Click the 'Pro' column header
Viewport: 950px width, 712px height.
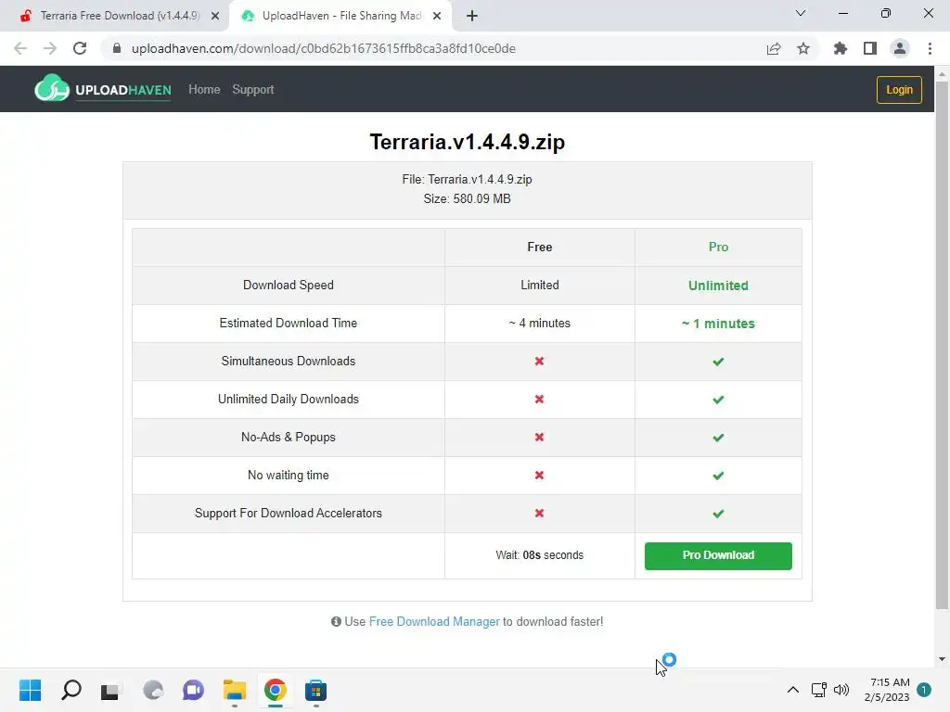(718, 247)
